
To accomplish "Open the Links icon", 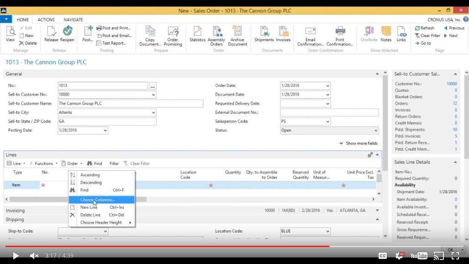I will (x=401, y=34).
